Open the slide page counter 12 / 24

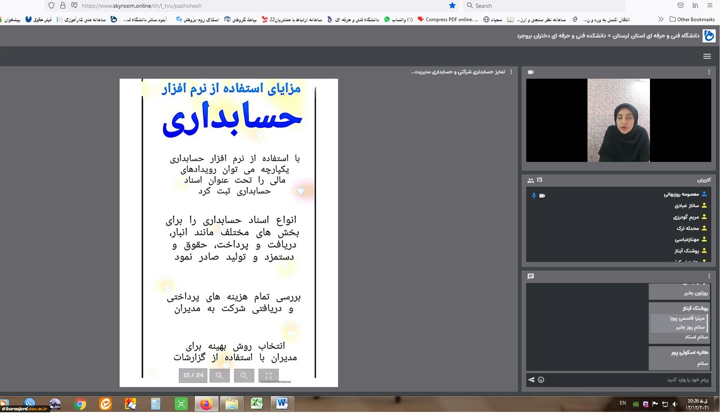pyautogui.click(x=193, y=376)
